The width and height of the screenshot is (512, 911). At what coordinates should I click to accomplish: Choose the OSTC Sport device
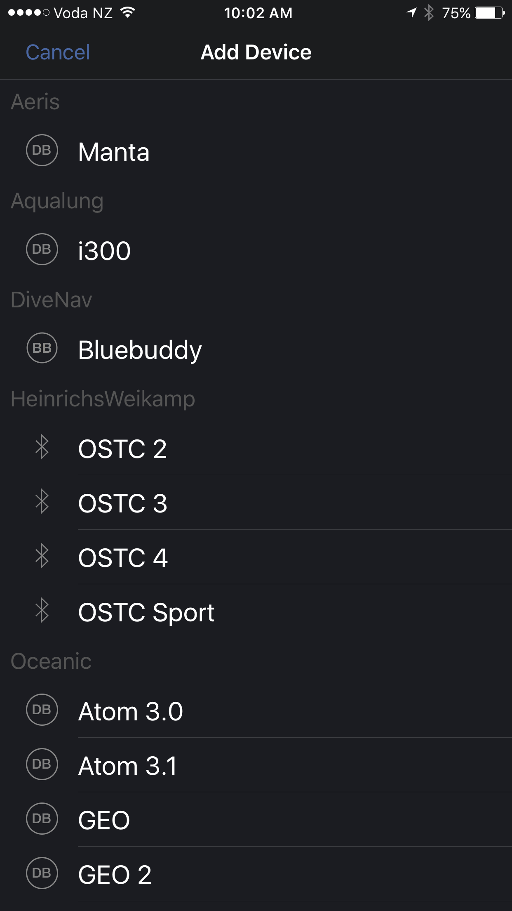click(x=146, y=612)
